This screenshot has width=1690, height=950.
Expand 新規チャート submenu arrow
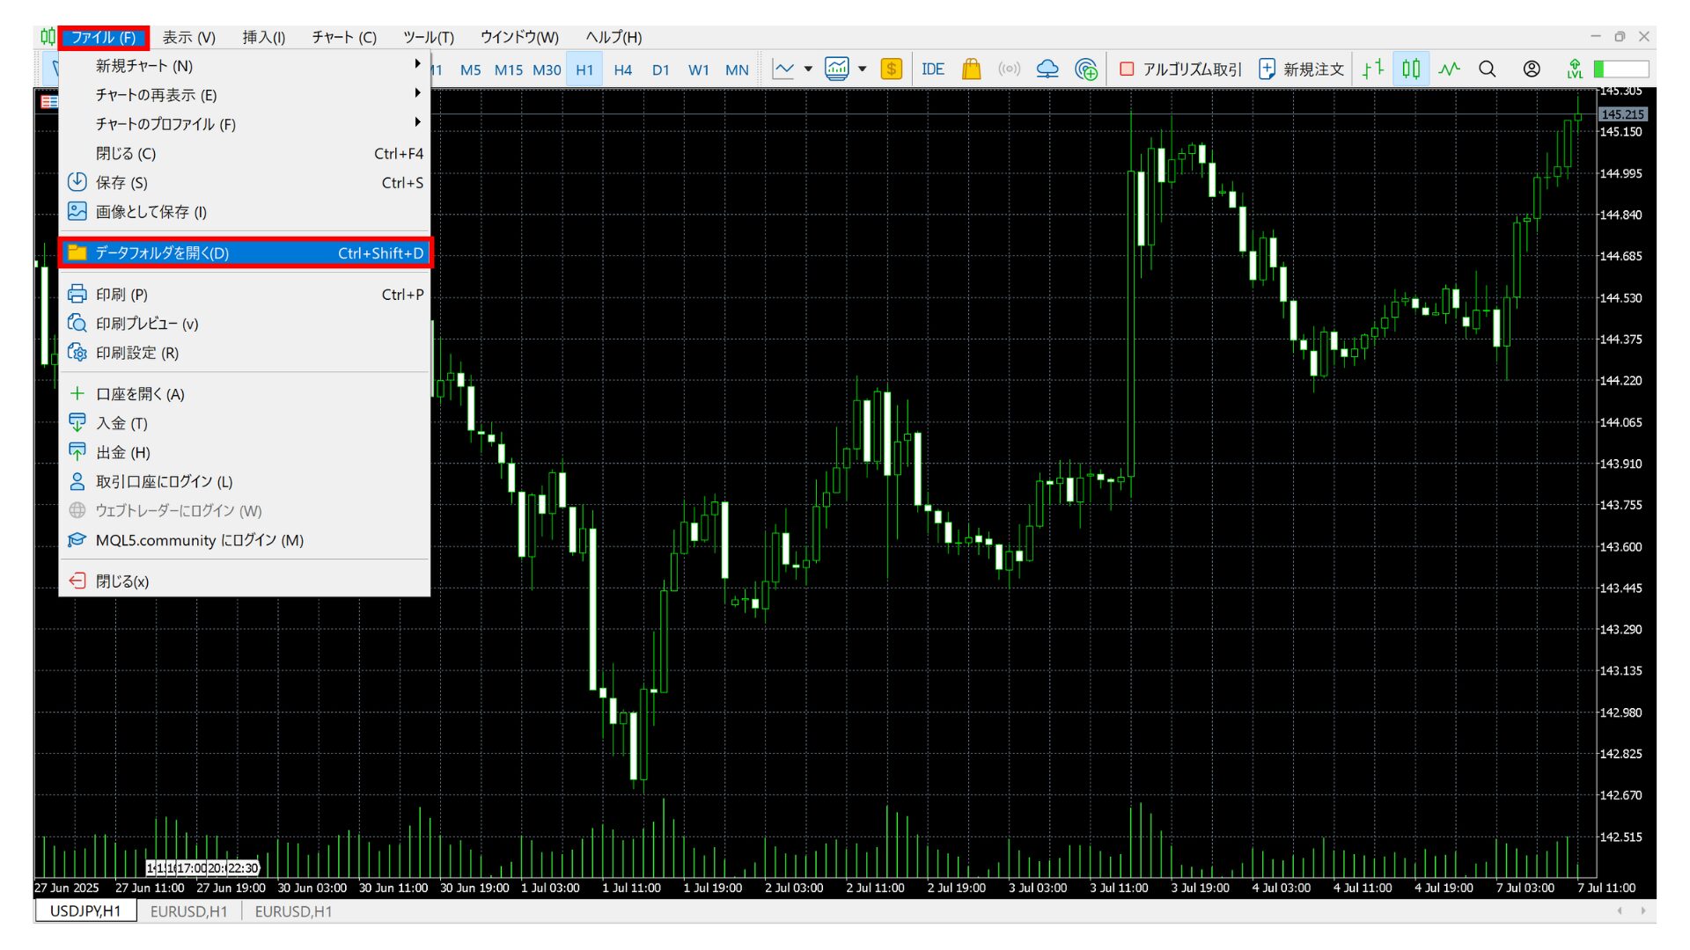tap(417, 64)
